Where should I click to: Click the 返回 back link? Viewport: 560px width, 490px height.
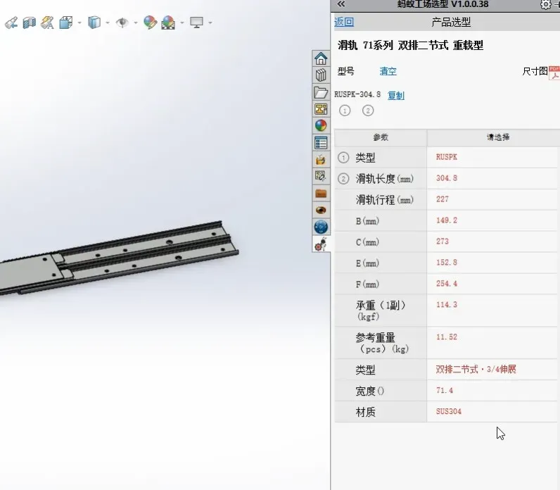click(344, 22)
